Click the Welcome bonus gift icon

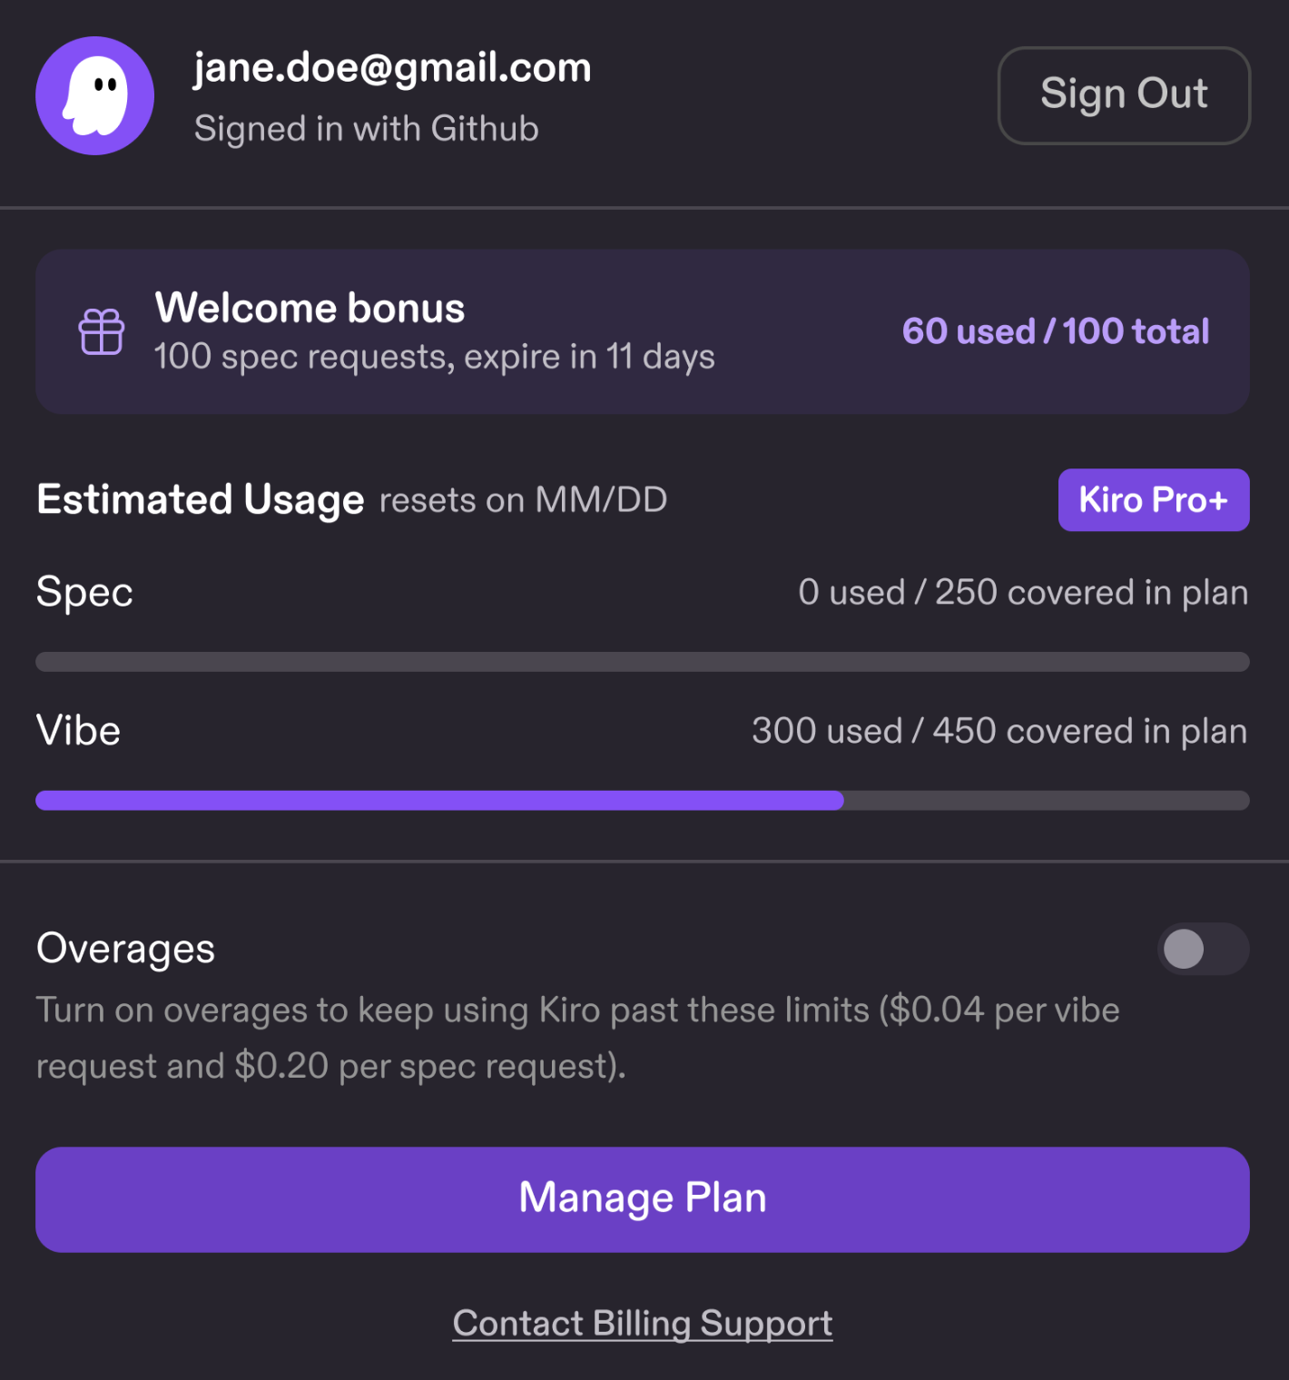point(102,331)
